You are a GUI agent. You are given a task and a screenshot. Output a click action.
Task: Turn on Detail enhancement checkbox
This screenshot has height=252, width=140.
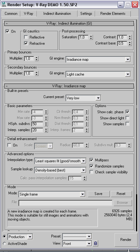(x=10, y=145)
